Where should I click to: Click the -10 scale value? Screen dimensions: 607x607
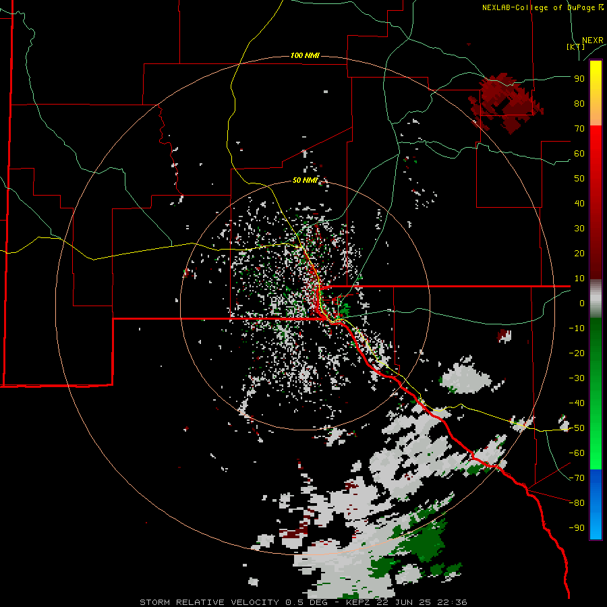(x=577, y=328)
